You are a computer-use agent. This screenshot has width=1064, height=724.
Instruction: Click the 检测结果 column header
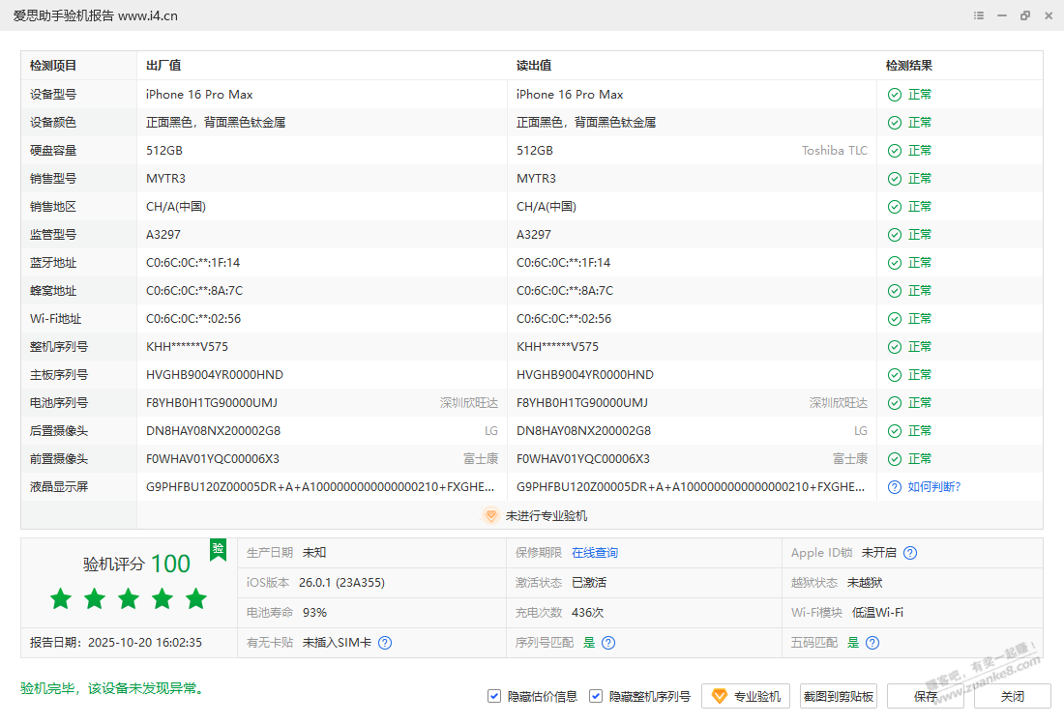pyautogui.click(x=909, y=66)
